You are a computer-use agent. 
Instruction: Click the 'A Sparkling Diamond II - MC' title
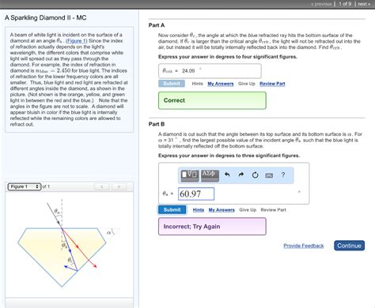point(46,17)
